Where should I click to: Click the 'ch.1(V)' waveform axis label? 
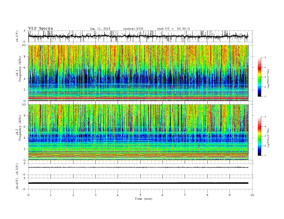[x=17, y=36]
